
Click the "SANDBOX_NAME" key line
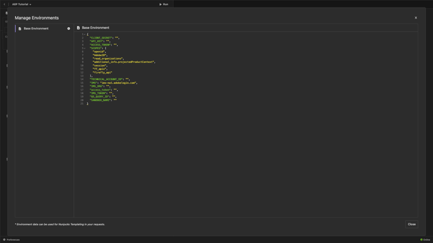103,100
